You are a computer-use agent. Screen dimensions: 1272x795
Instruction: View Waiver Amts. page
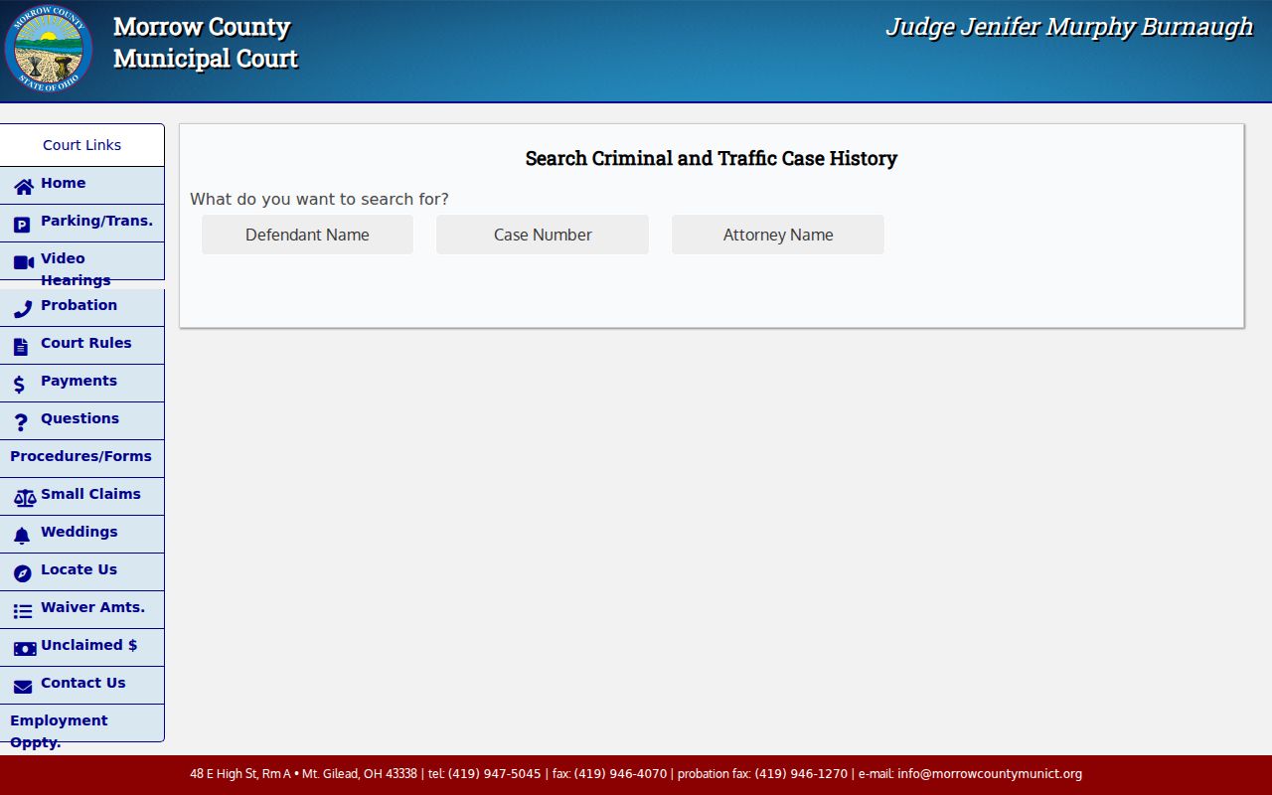tap(81, 609)
